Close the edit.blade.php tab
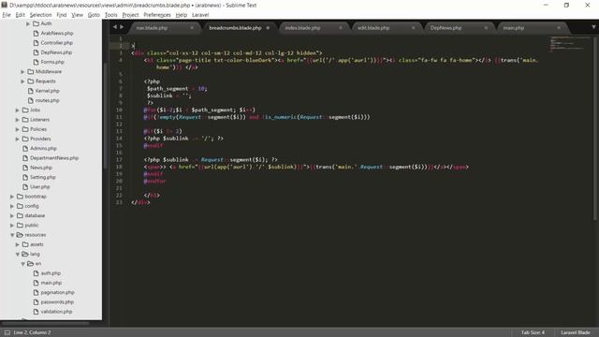The image size is (599, 337). [x=413, y=28]
